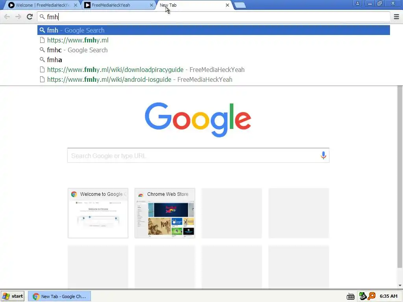Screen dimensions: 403x302
Task: Open the Chrome user profile button
Action: (x=357, y=3)
